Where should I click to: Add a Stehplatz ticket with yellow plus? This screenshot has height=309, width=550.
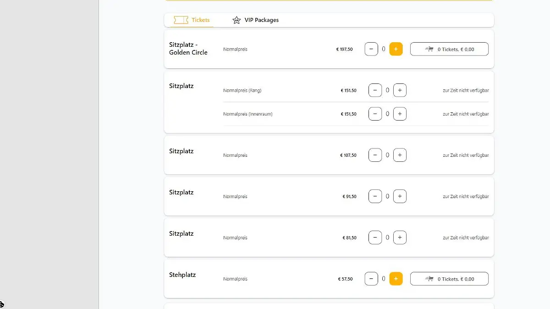pos(396,279)
